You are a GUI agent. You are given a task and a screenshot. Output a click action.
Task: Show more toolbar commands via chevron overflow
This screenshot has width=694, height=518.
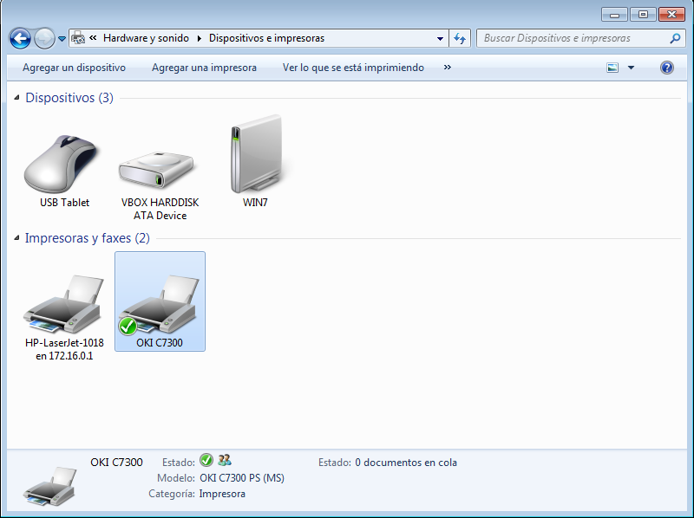point(448,68)
